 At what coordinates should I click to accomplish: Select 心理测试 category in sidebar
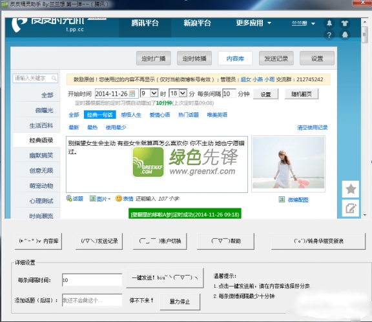coord(41,201)
